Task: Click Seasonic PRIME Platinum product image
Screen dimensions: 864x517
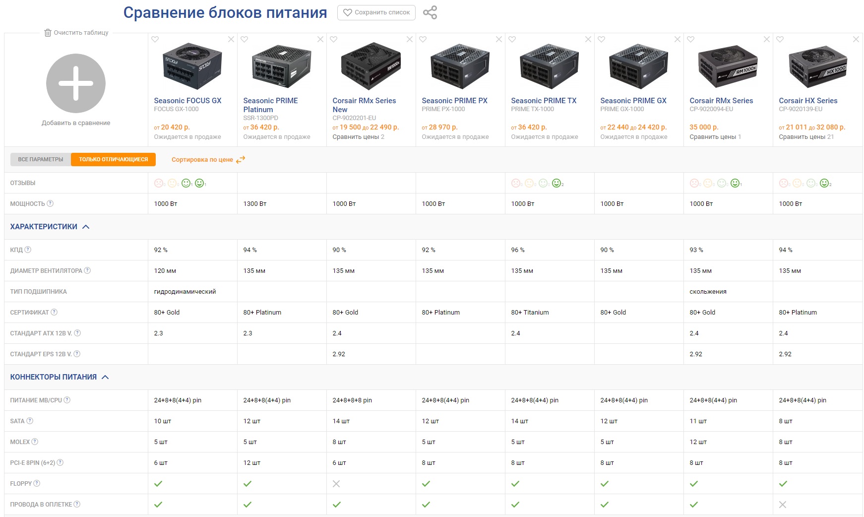Action: click(x=282, y=66)
